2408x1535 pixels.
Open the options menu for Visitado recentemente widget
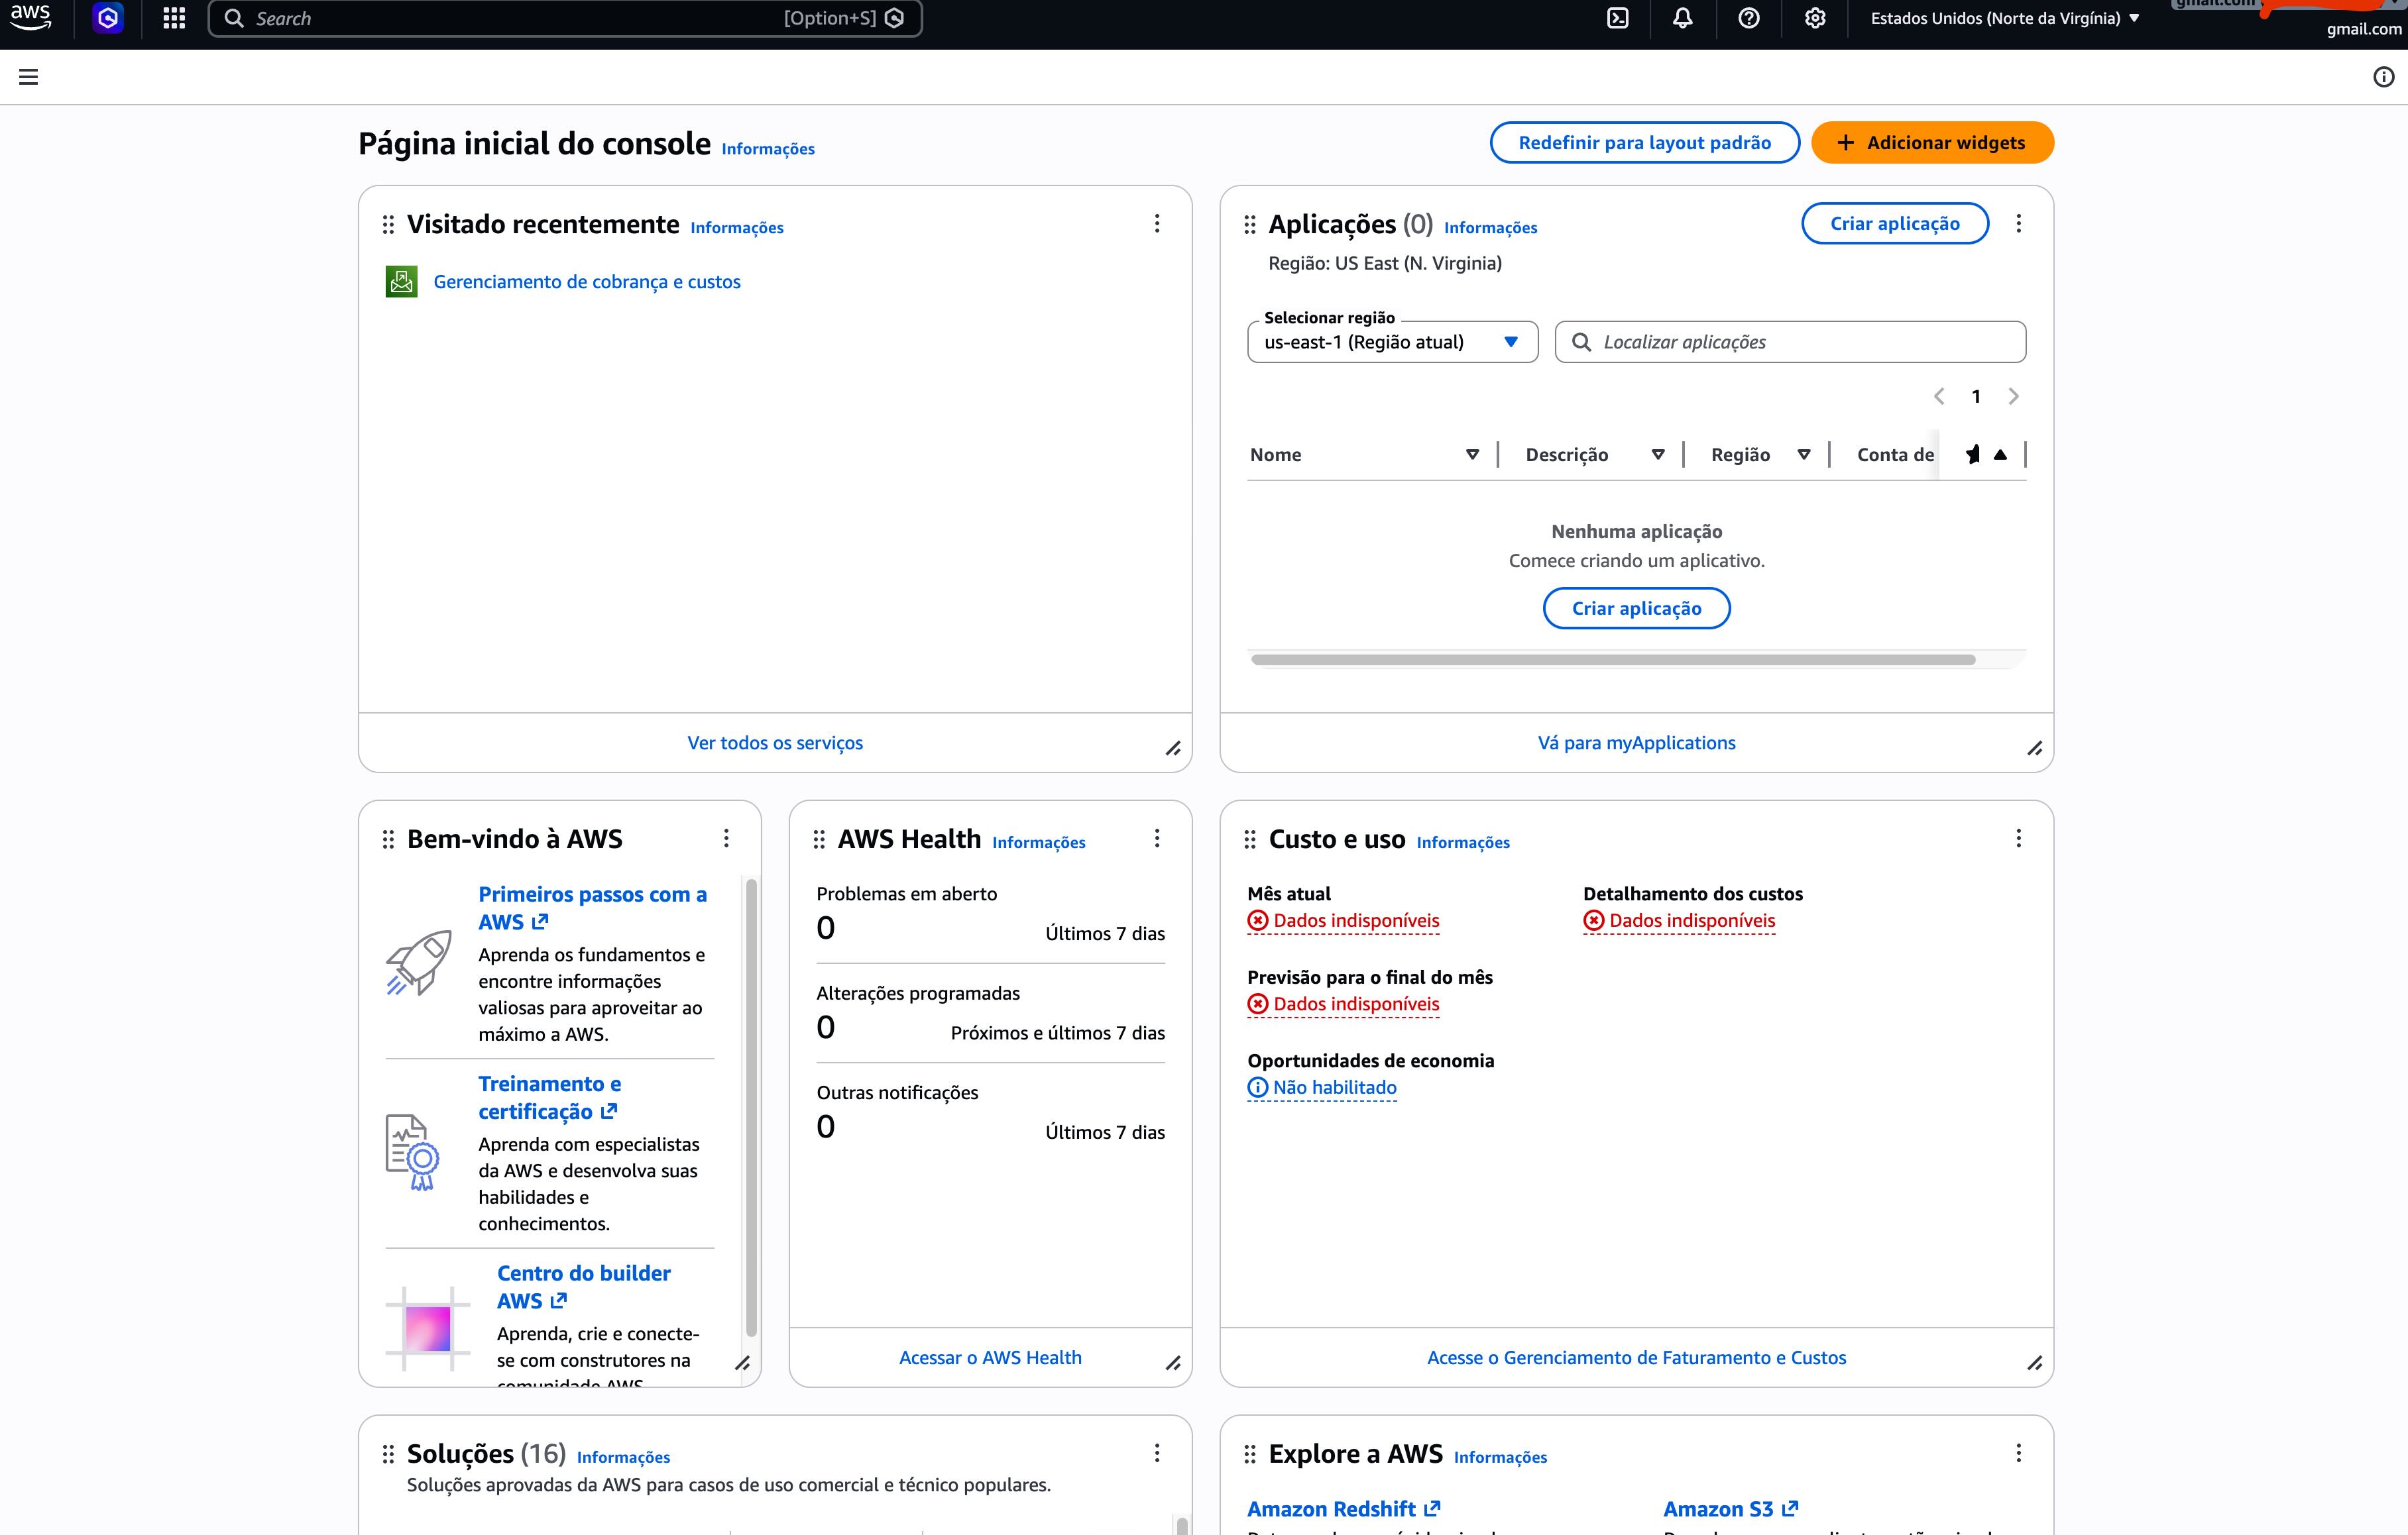click(x=1157, y=224)
